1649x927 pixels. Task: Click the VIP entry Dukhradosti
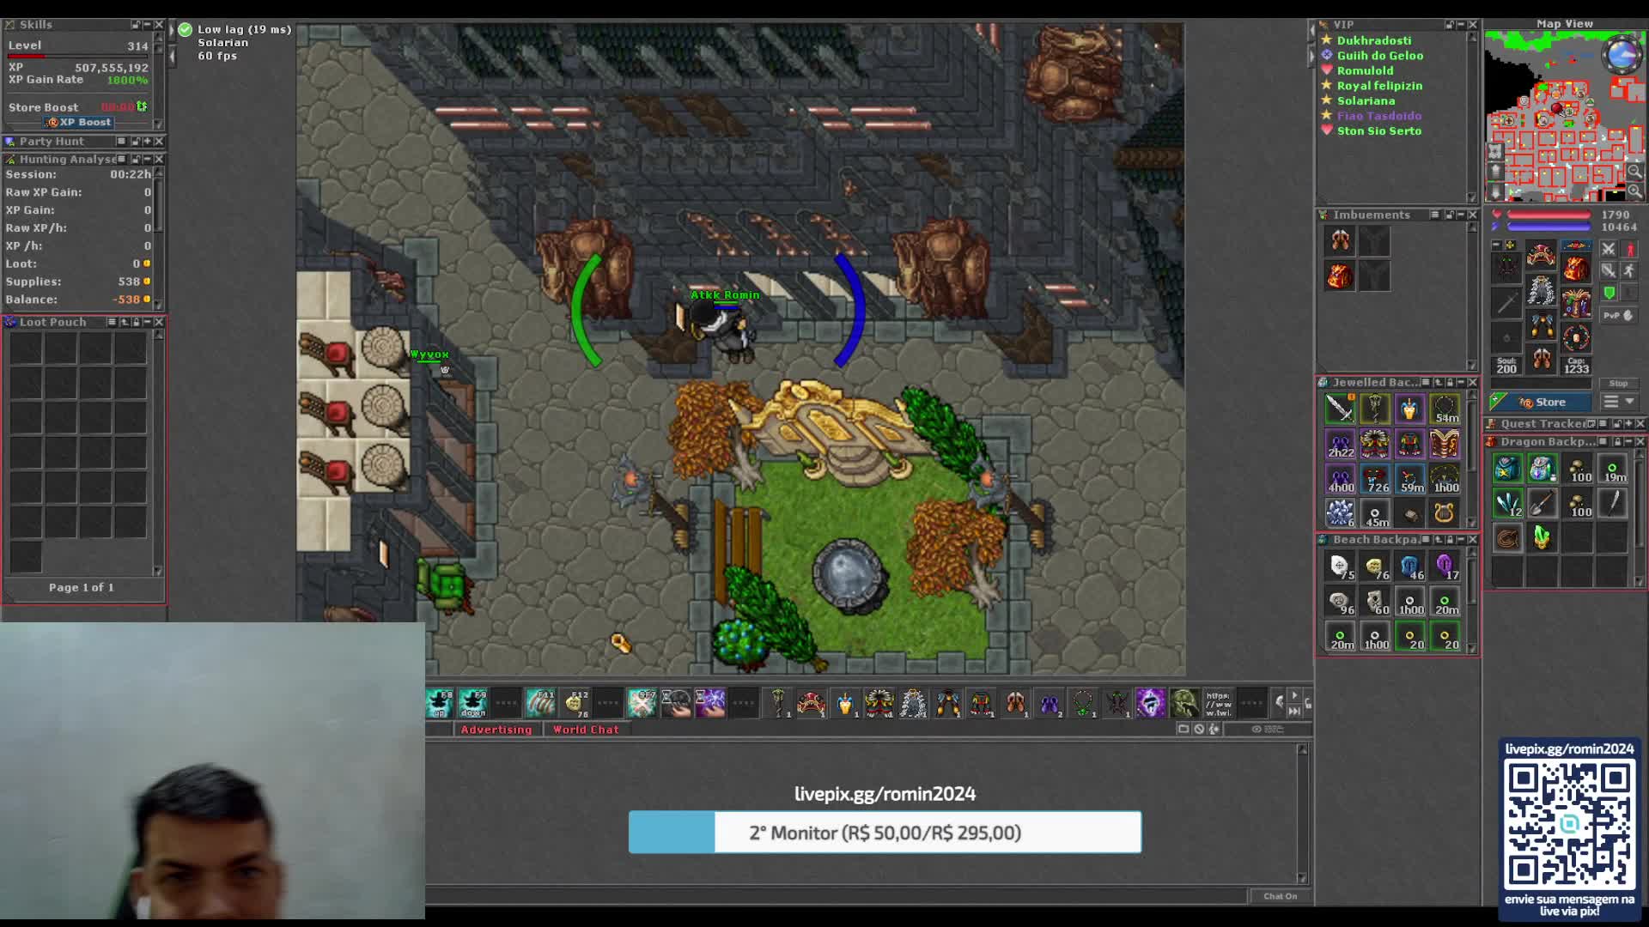pyautogui.click(x=1374, y=40)
